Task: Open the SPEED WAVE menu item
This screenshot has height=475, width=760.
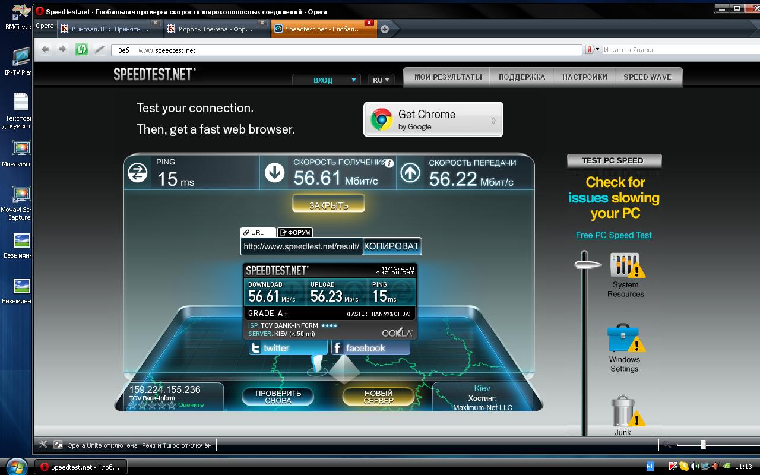Action: (648, 77)
